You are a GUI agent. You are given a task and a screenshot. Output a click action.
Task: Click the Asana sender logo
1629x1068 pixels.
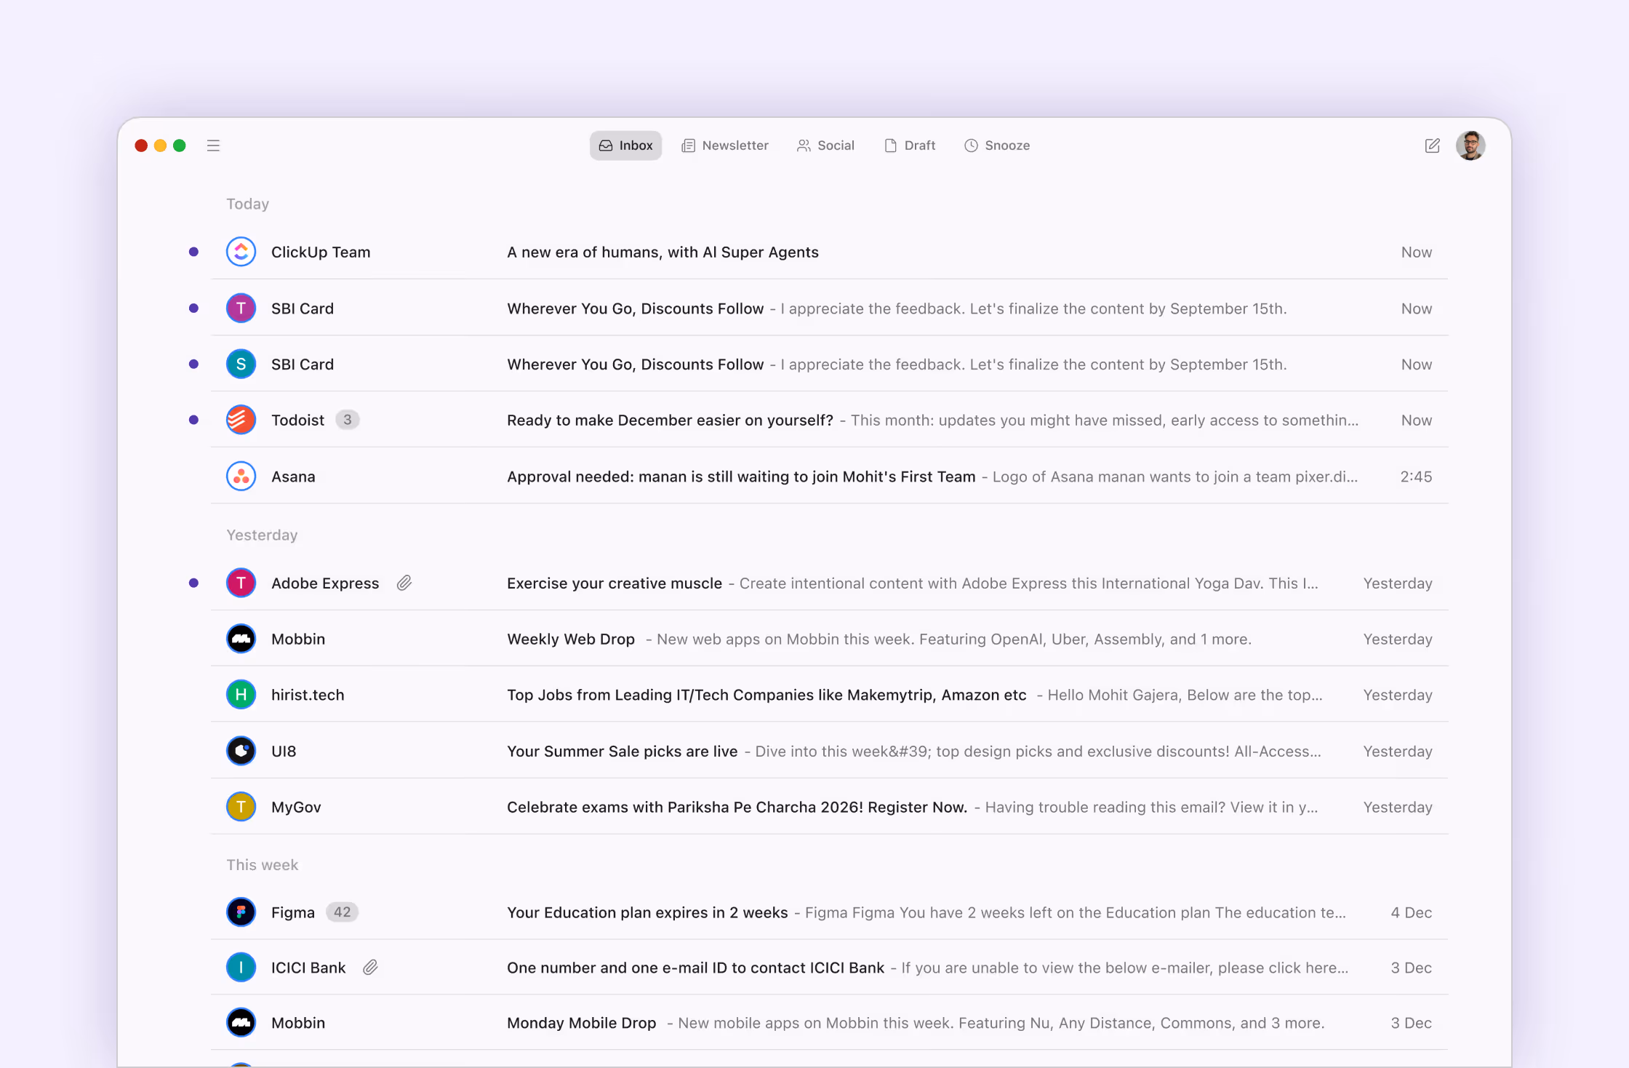pos(241,477)
